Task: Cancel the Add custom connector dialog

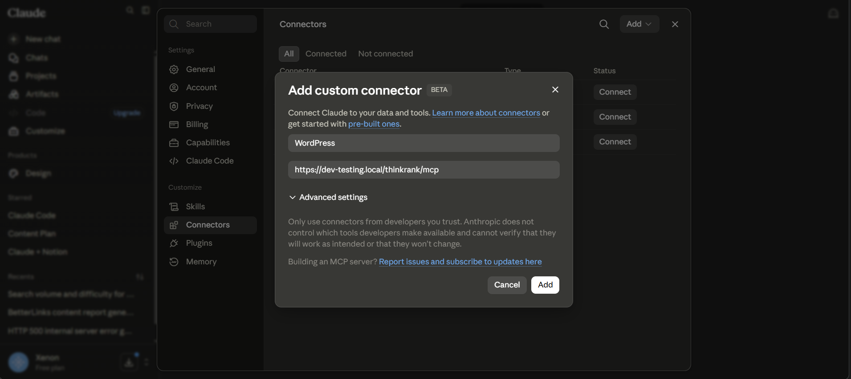Action: click(507, 285)
